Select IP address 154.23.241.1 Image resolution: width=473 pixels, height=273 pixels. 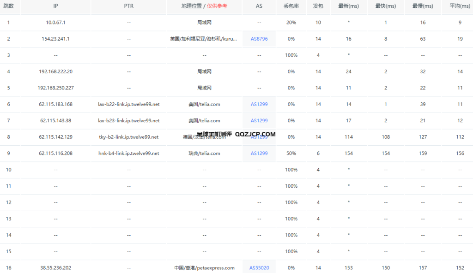pos(55,39)
